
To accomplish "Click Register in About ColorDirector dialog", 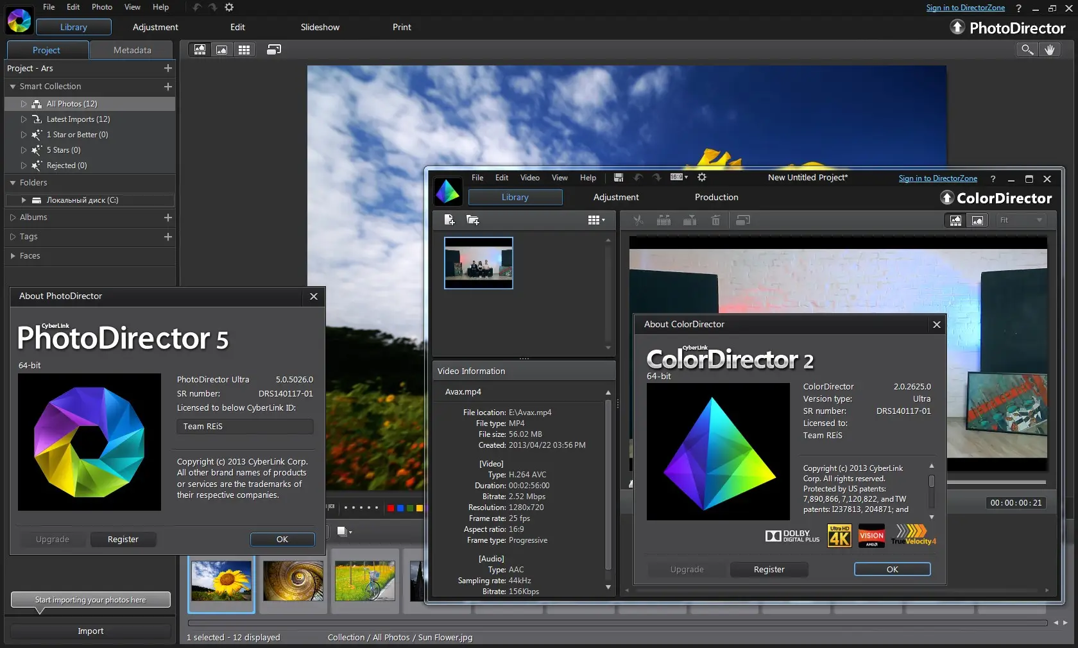I will coord(769,570).
